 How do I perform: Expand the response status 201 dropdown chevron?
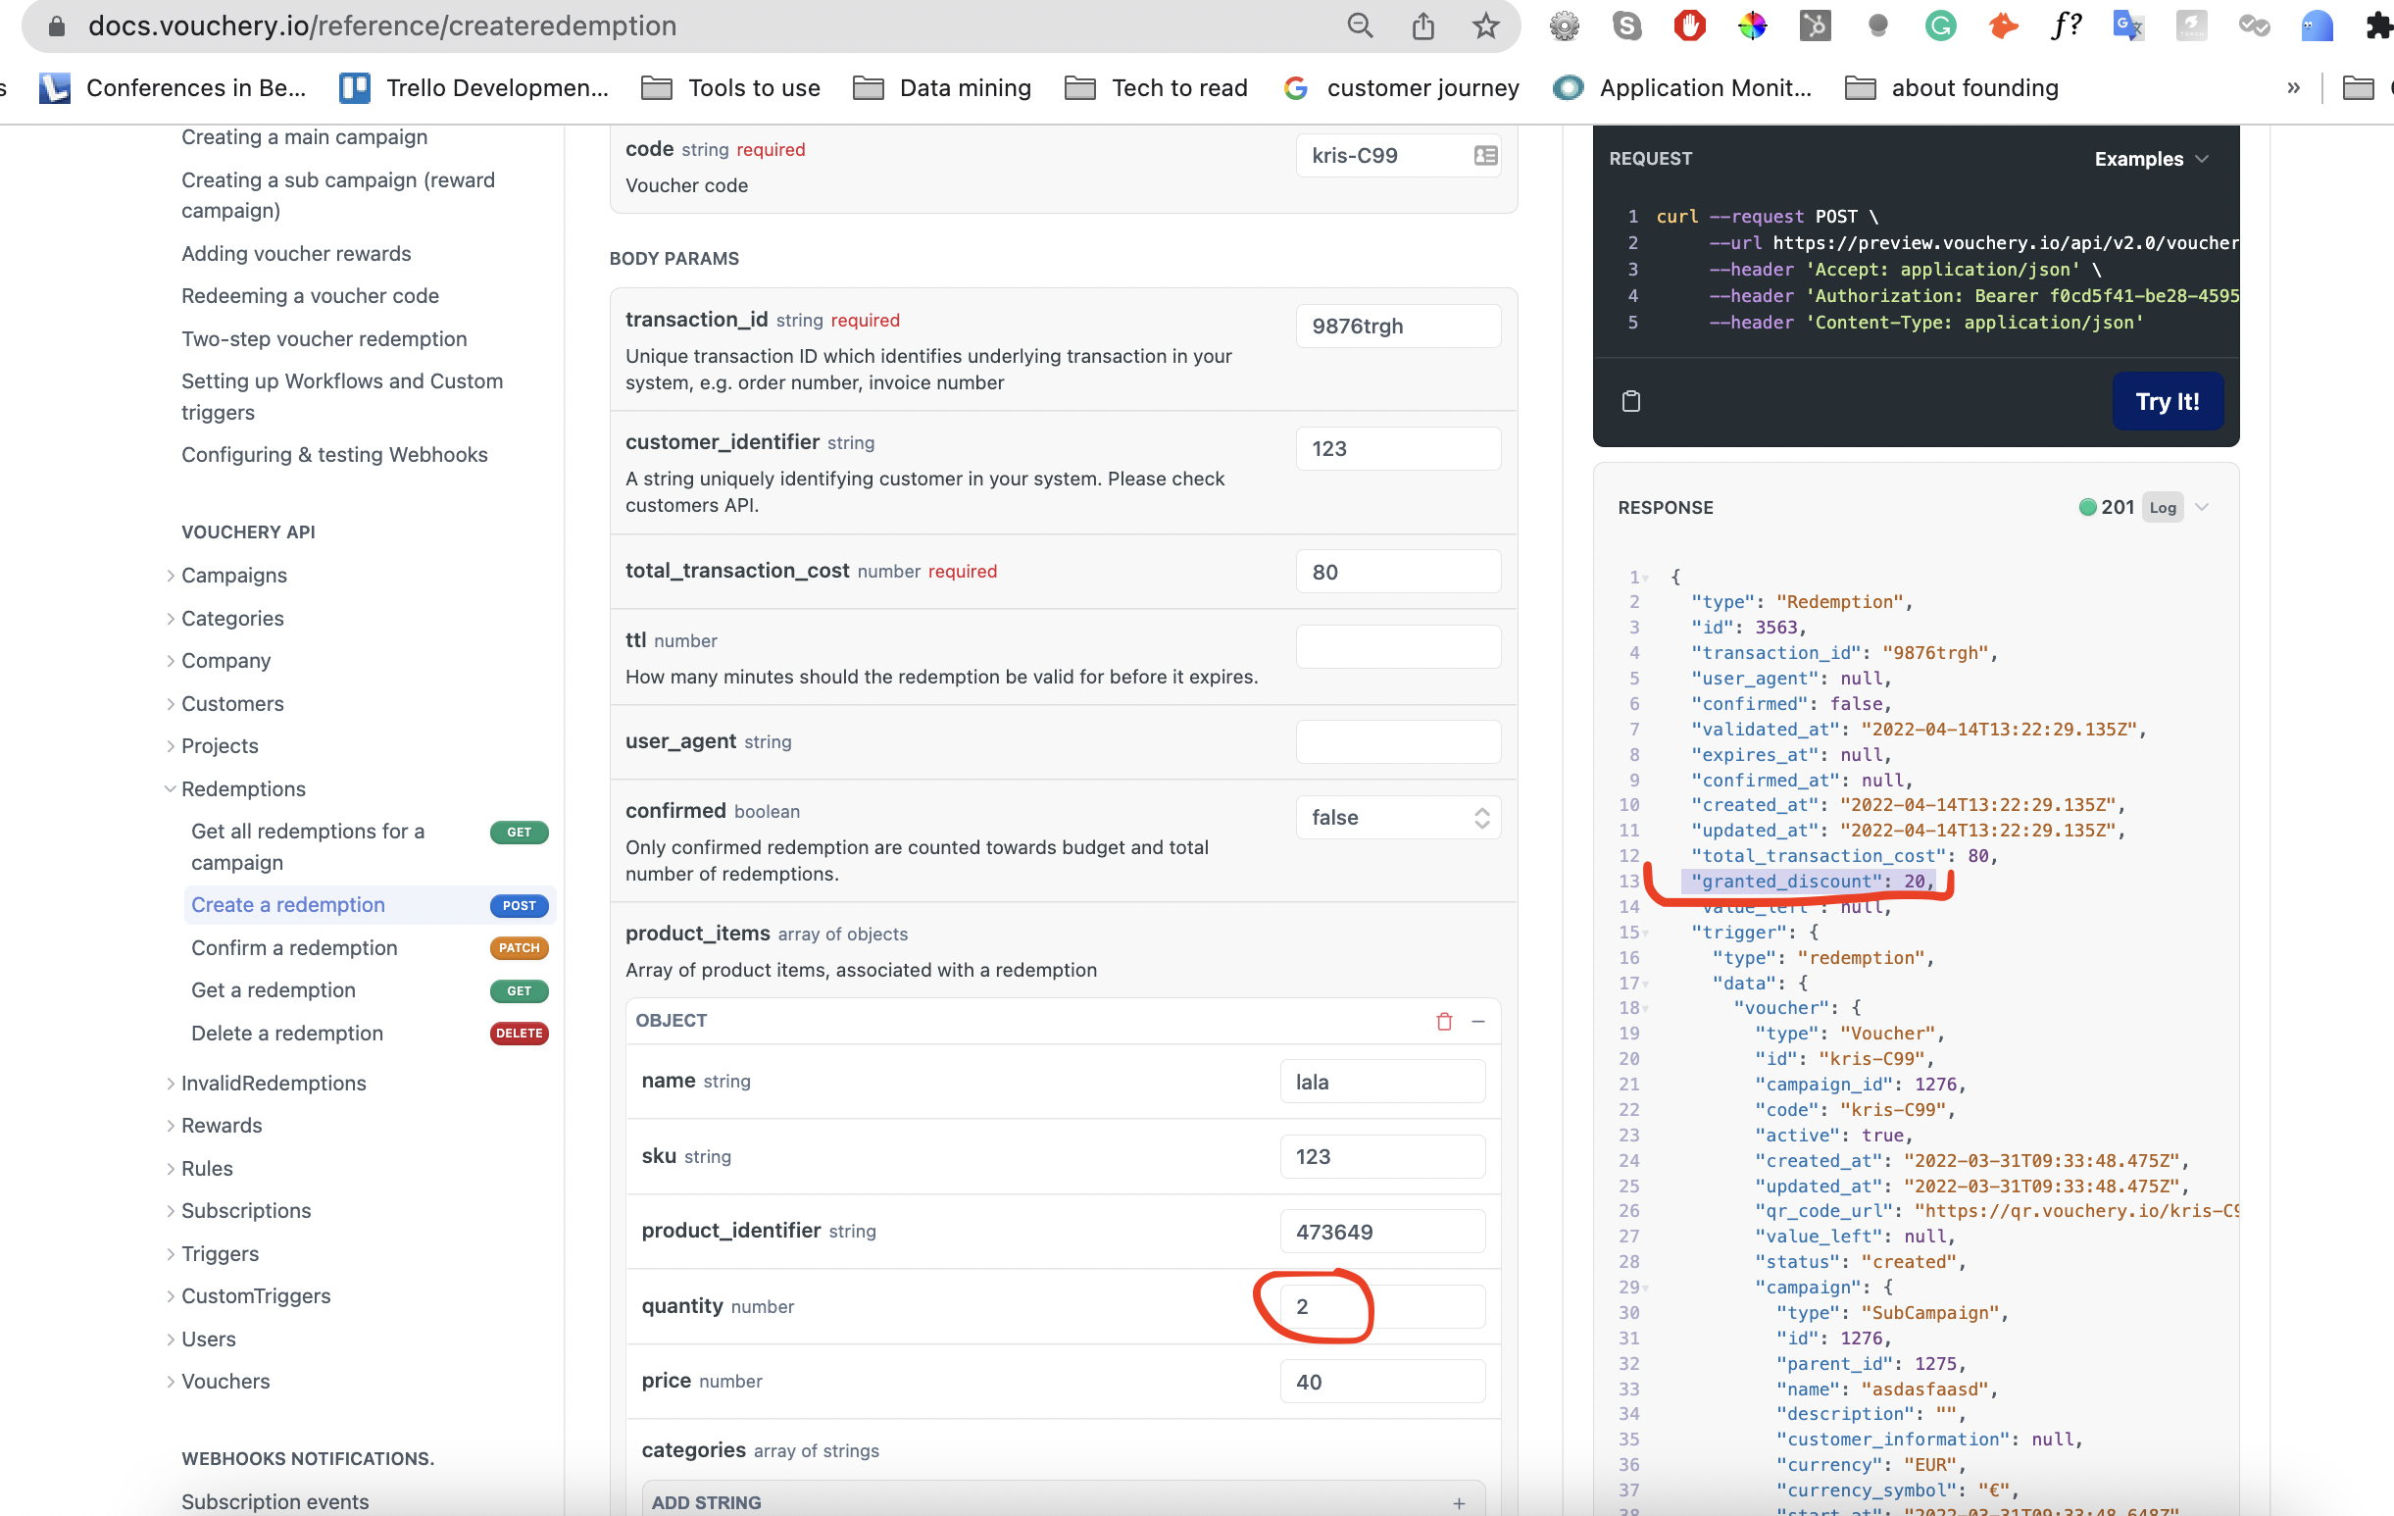point(2202,507)
